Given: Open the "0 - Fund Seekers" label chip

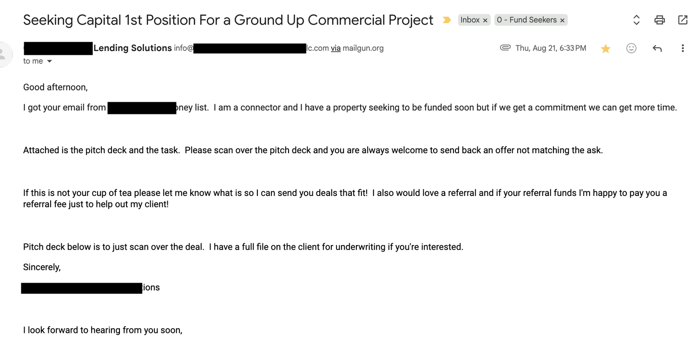Looking at the screenshot, I should [x=526, y=20].
